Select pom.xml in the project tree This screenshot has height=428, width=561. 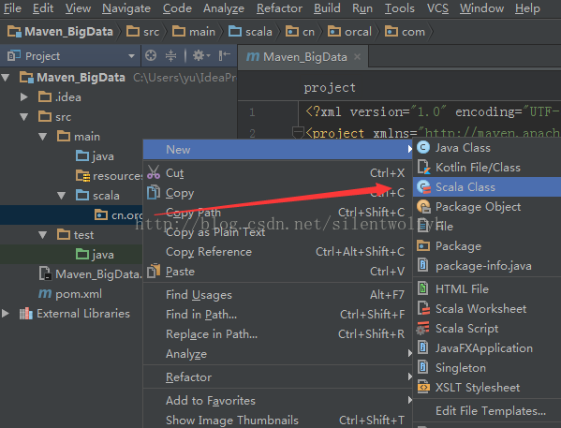click(x=79, y=294)
